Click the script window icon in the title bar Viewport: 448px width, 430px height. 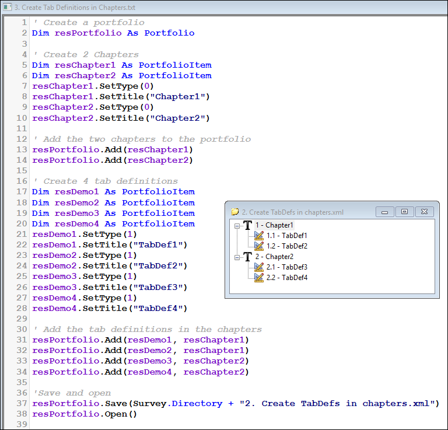(x=7, y=7)
